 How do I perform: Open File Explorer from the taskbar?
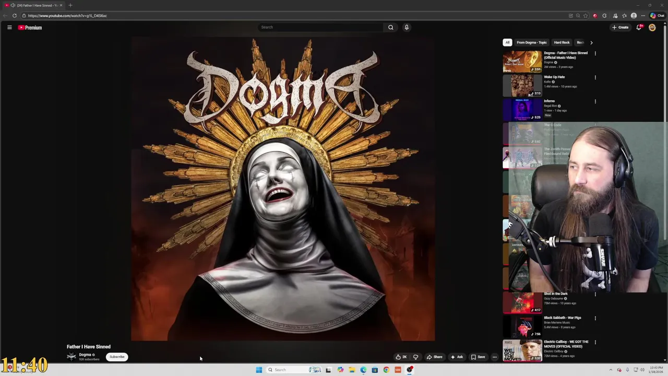pyautogui.click(x=352, y=370)
